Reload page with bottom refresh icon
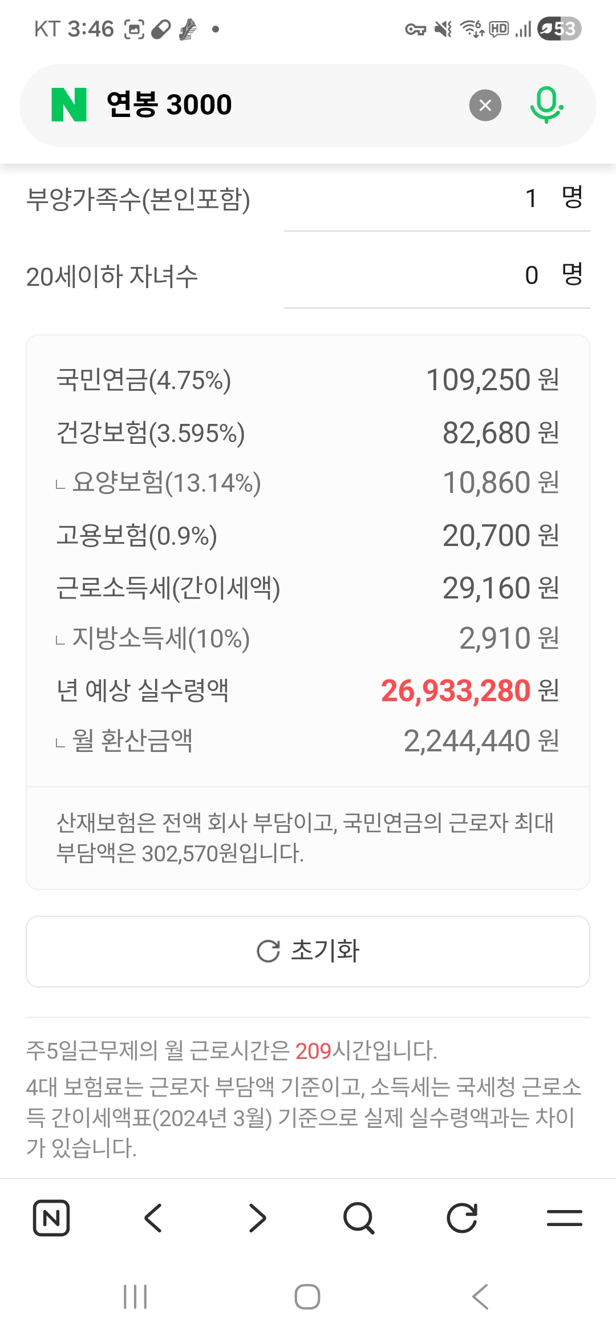Screen dimensions: 616x1335 (461, 1218)
